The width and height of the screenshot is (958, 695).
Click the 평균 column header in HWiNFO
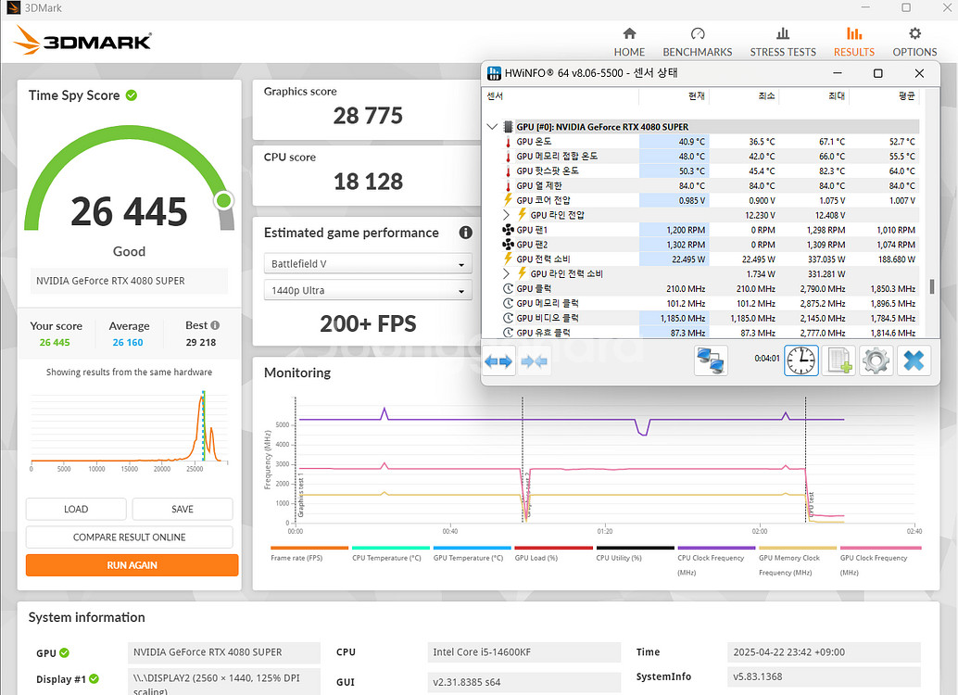907,96
